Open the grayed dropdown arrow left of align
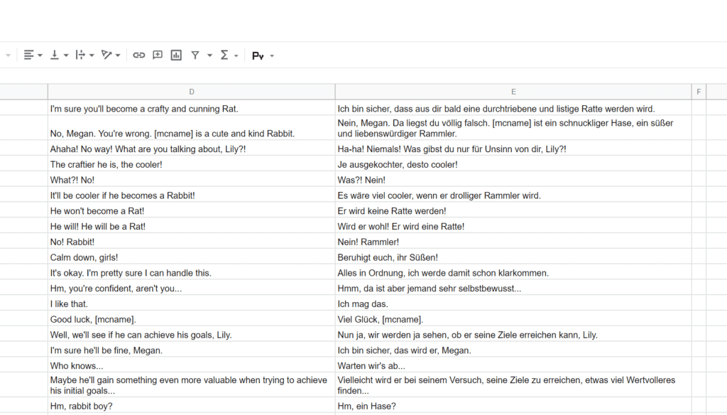The width and height of the screenshot is (727, 415). (x=8, y=55)
